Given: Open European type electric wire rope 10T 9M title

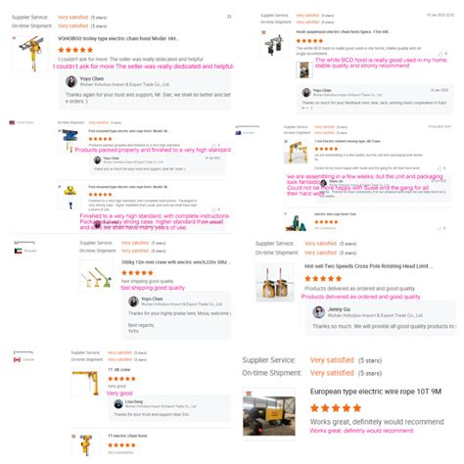Looking at the screenshot, I should 376,392.
